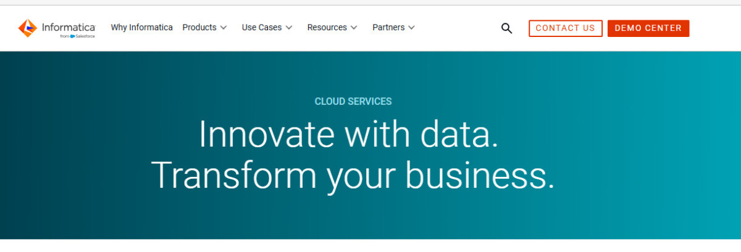Open the Partners dropdown chevron
The width and height of the screenshot is (741, 252).
pos(412,28)
